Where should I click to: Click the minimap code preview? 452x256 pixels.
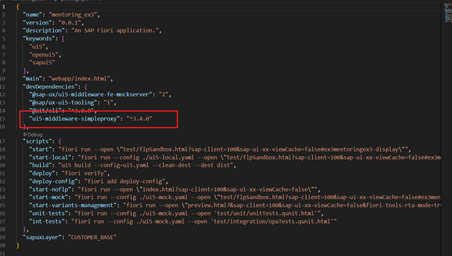coord(448,14)
